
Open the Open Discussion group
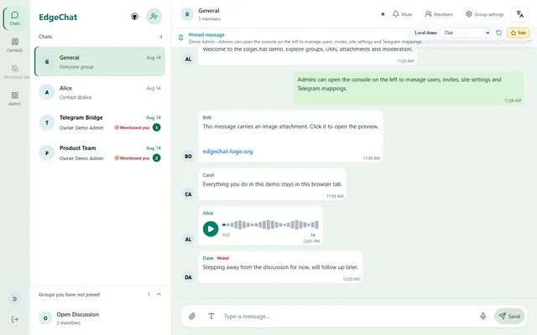point(100,318)
